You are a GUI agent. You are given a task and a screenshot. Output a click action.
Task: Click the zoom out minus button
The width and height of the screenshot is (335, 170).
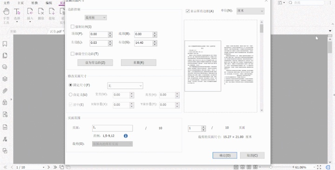click(x=260, y=167)
